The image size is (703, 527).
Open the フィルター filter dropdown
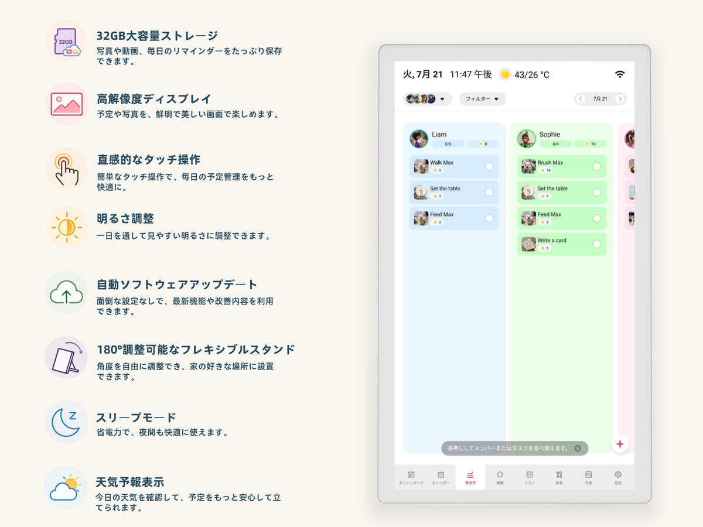click(483, 99)
